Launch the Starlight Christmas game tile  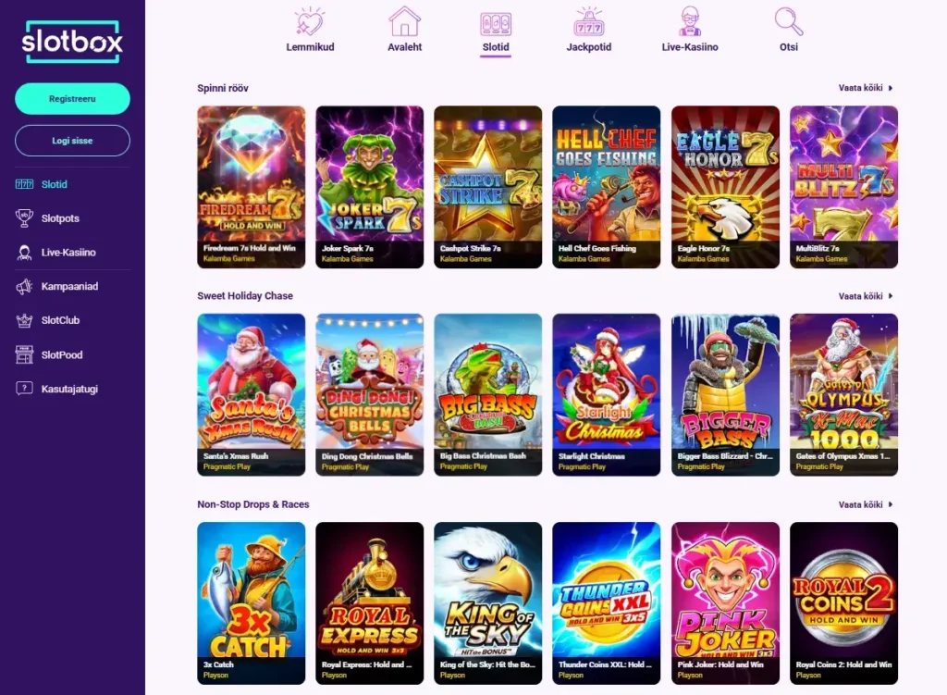[607, 394]
